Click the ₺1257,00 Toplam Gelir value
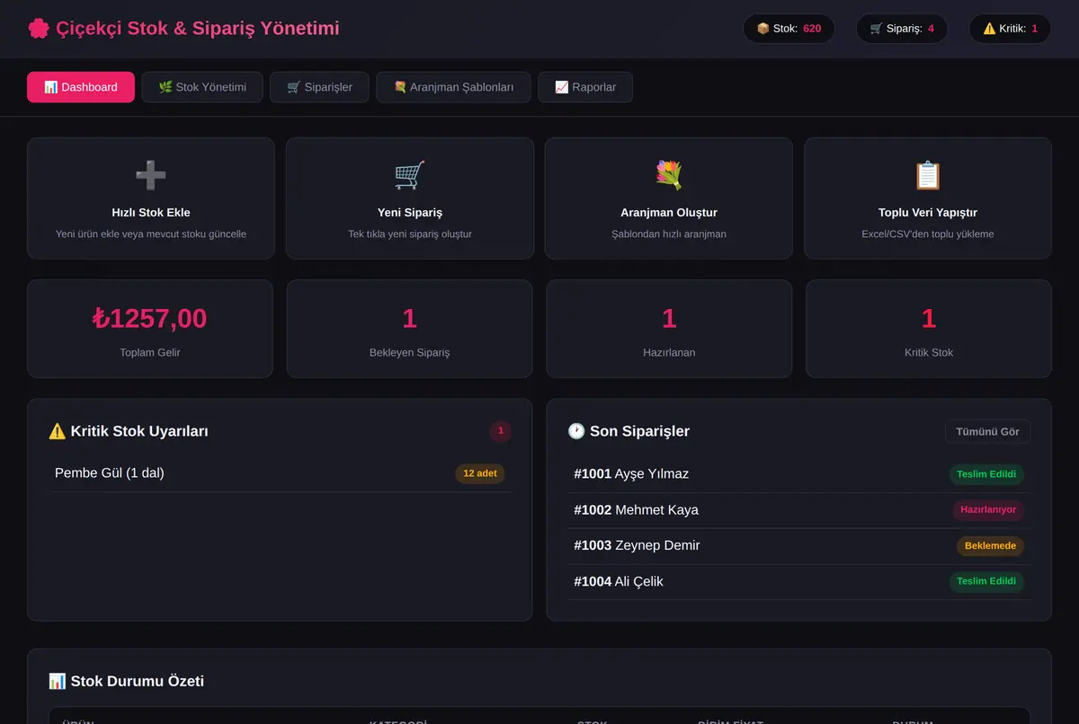This screenshot has width=1079, height=724. coord(150,318)
